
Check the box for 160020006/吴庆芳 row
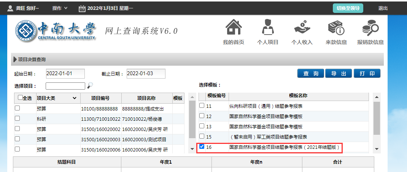tap(17, 149)
